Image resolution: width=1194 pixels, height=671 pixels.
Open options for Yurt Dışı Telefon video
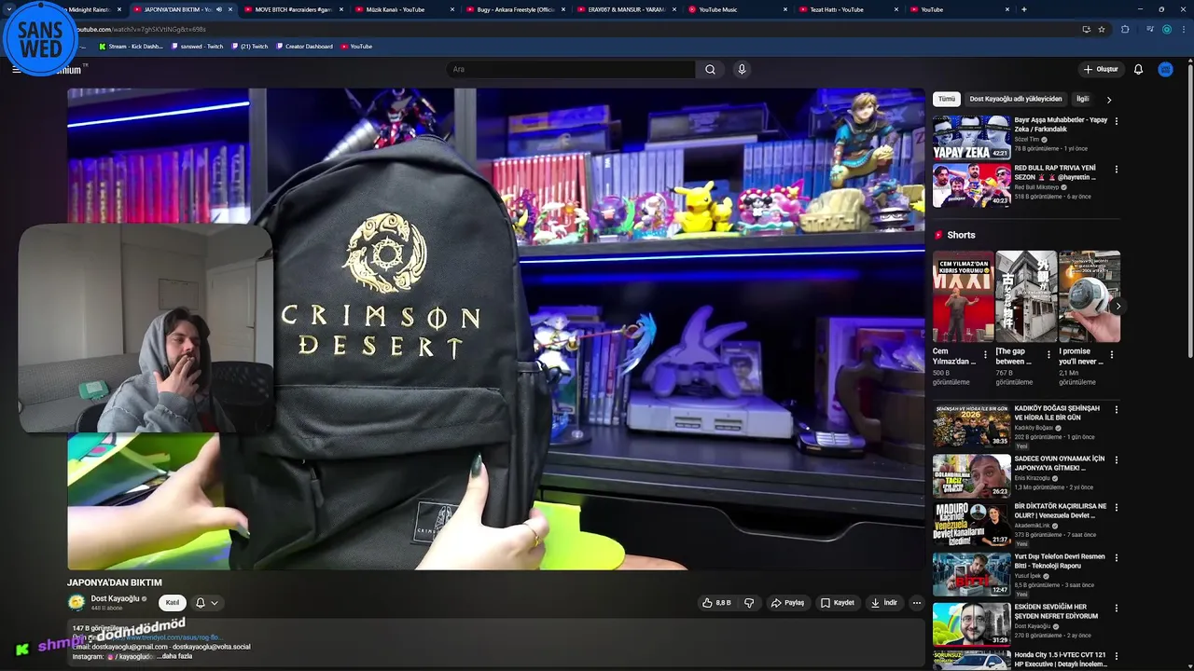click(1116, 557)
